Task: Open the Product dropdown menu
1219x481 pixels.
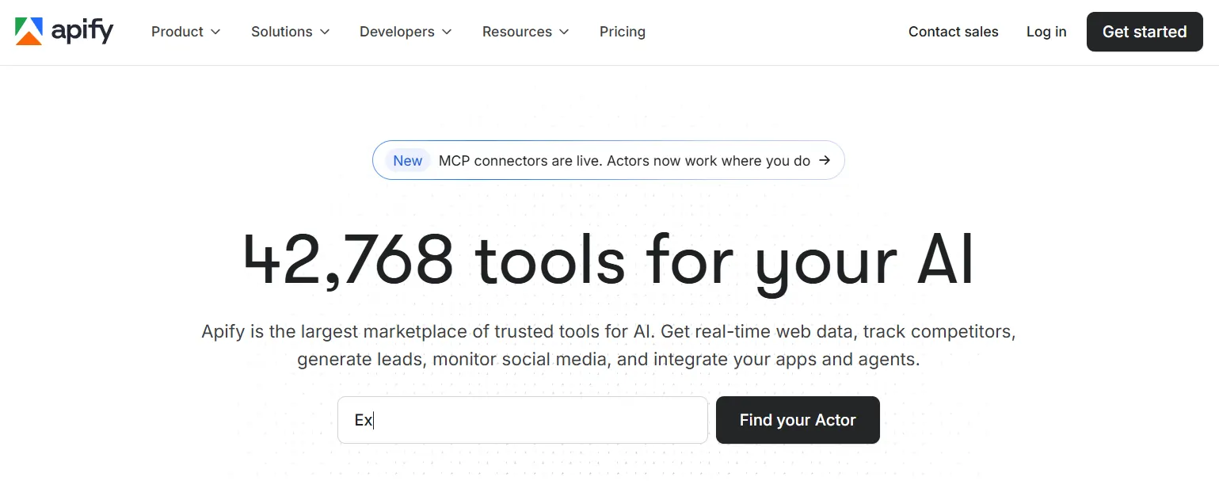Action: [186, 32]
